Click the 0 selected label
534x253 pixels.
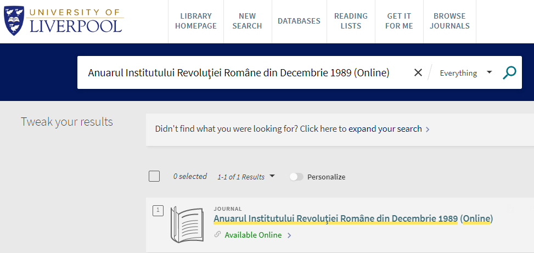(x=190, y=176)
